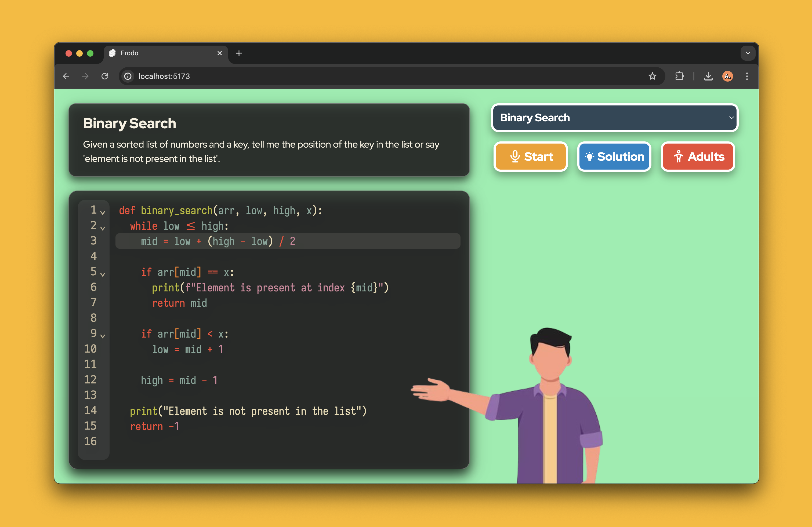The image size is (812, 527).
Task: Reload the page
Action: click(x=105, y=76)
